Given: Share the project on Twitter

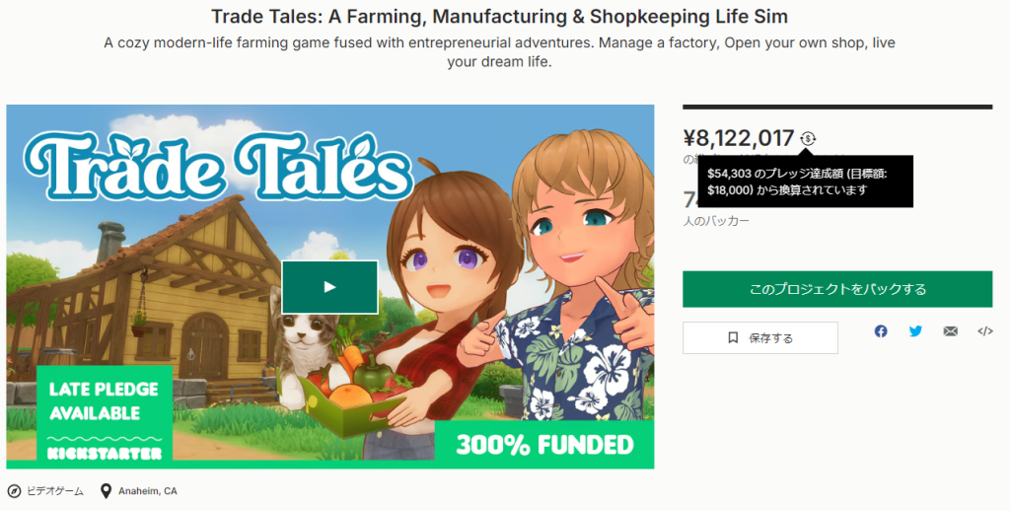Looking at the screenshot, I should tap(915, 331).
